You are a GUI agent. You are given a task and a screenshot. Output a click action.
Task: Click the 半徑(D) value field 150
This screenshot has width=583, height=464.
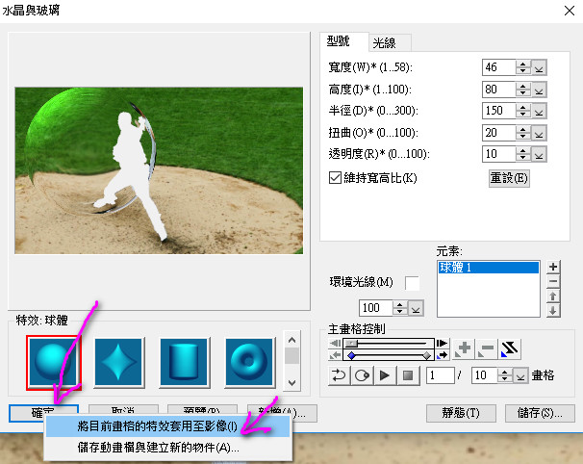coord(499,111)
